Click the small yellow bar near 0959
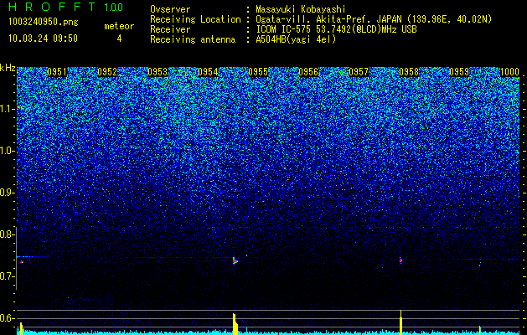Screen dimensions: 527x335 coord(479,330)
